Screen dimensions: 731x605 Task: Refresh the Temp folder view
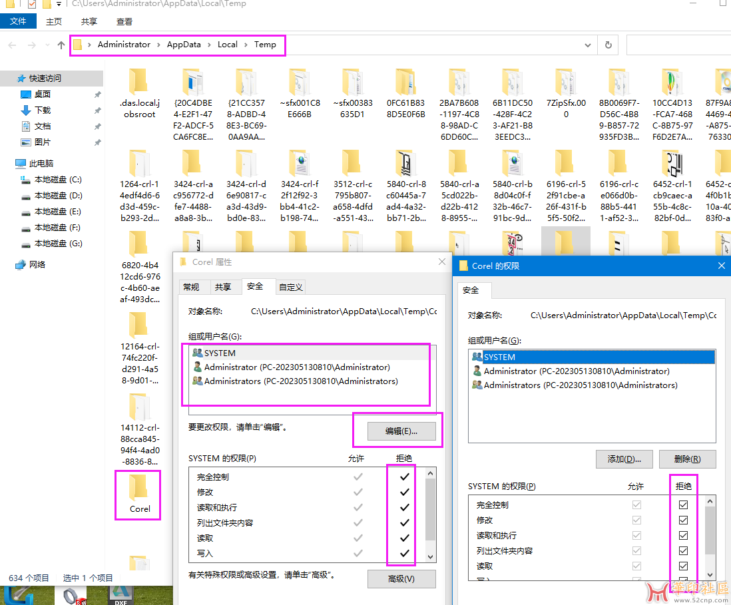pos(609,45)
